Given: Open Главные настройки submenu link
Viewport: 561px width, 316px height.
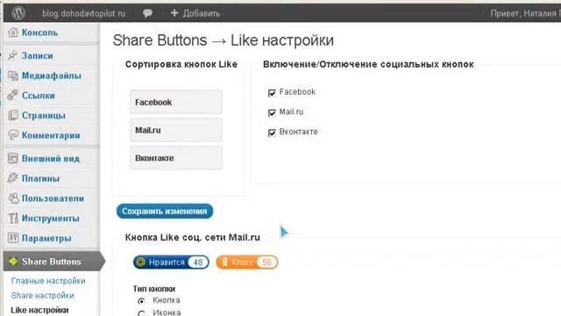Looking at the screenshot, I should click(x=48, y=281).
